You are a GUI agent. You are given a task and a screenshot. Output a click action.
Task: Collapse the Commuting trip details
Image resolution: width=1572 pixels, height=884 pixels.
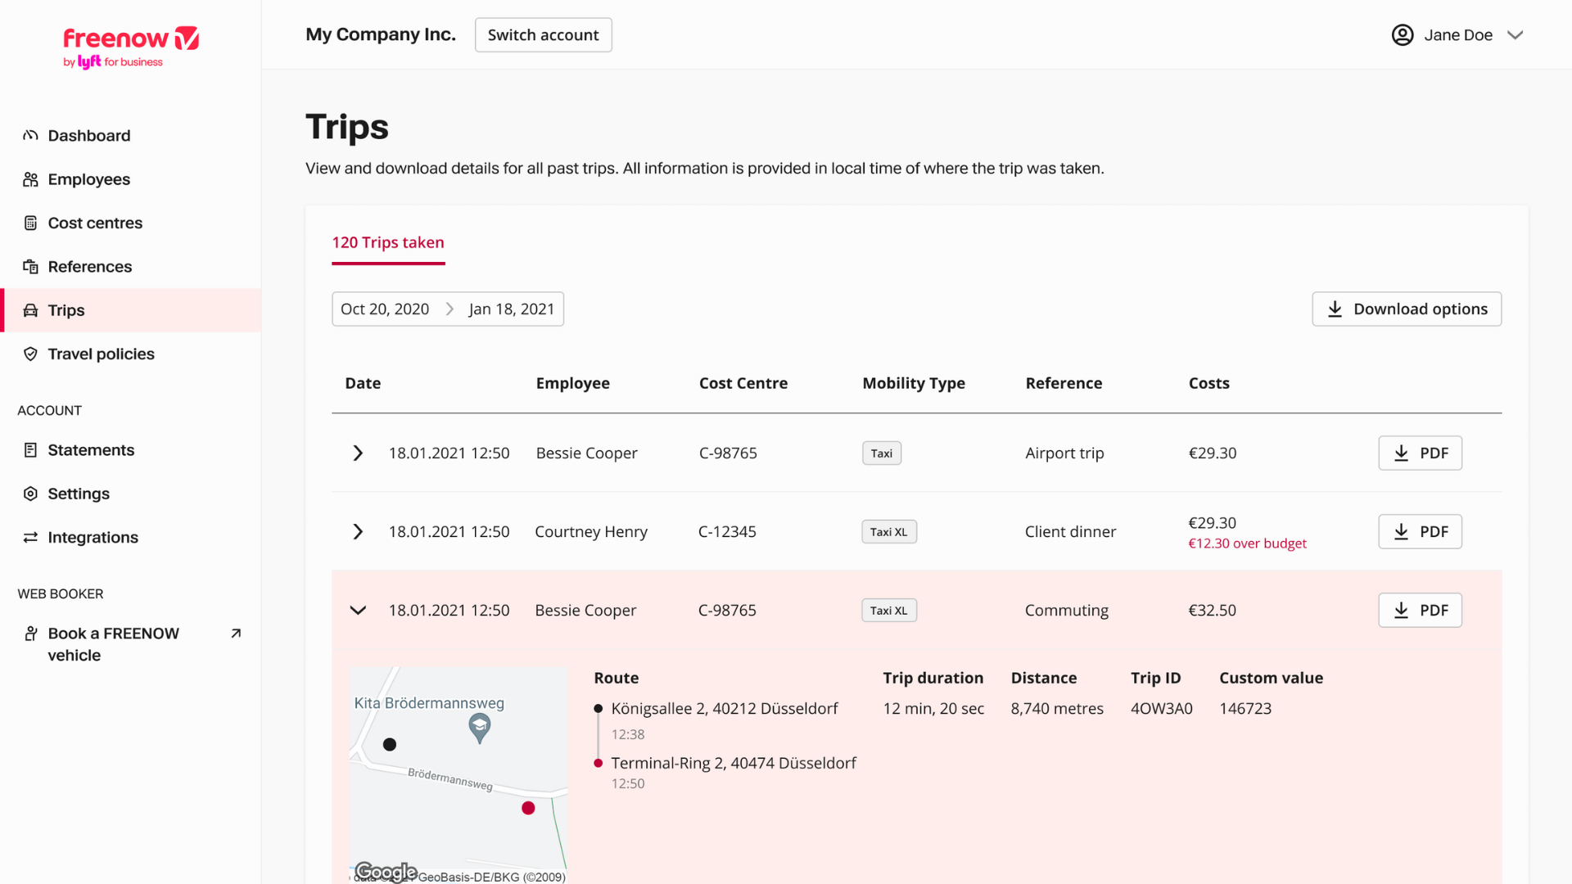pyautogui.click(x=358, y=611)
